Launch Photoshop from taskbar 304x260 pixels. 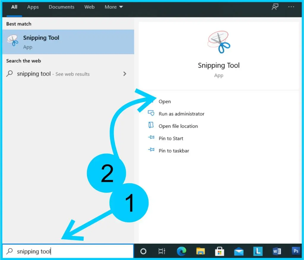click(296, 251)
